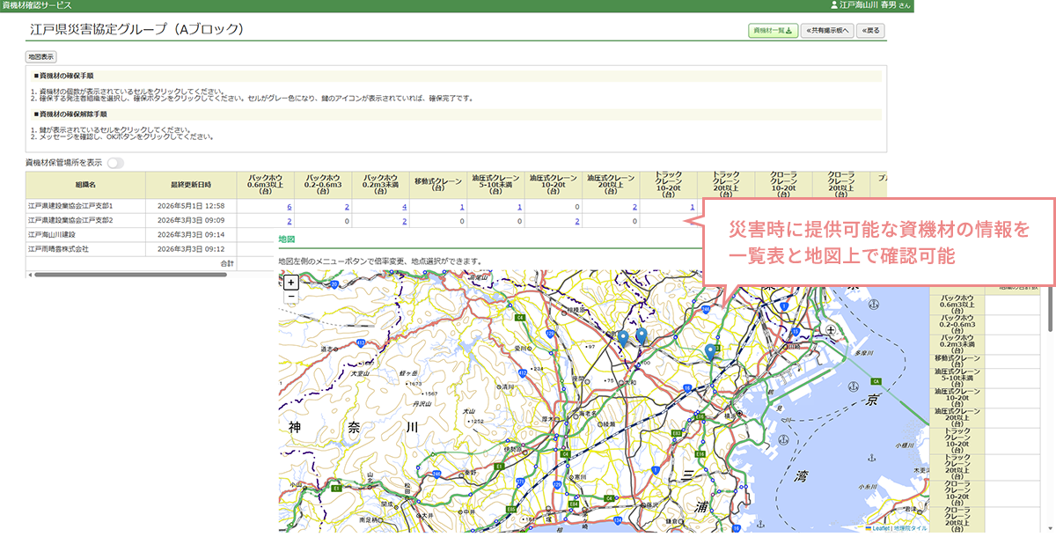The image size is (1056, 537).
Task: Zoom out the map with minus button
Action: (291, 297)
